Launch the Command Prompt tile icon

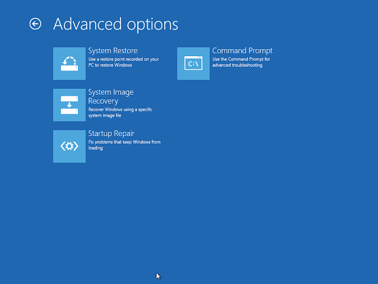193,63
